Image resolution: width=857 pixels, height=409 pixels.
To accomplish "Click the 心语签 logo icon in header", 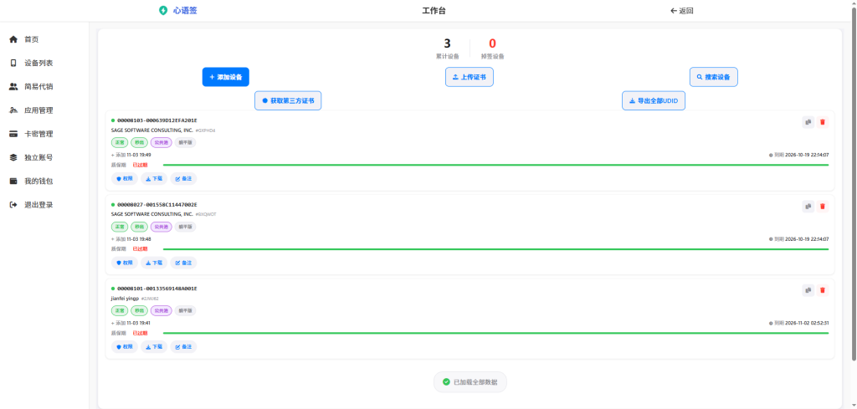I will tap(163, 11).
